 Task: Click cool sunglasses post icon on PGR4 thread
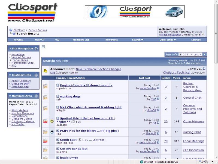coord(52,132)
